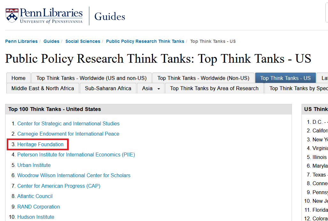This screenshot has height=221, width=328.
Task: Go to Penn Libraries breadcrumb
Action: pos(21,41)
